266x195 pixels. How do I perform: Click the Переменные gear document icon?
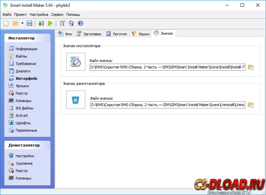click(x=11, y=130)
